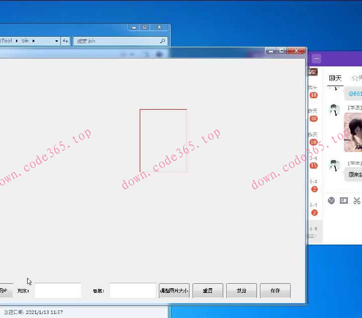Click inside the red crop selection rectangle
This screenshot has width=362, height=318.
163,140
